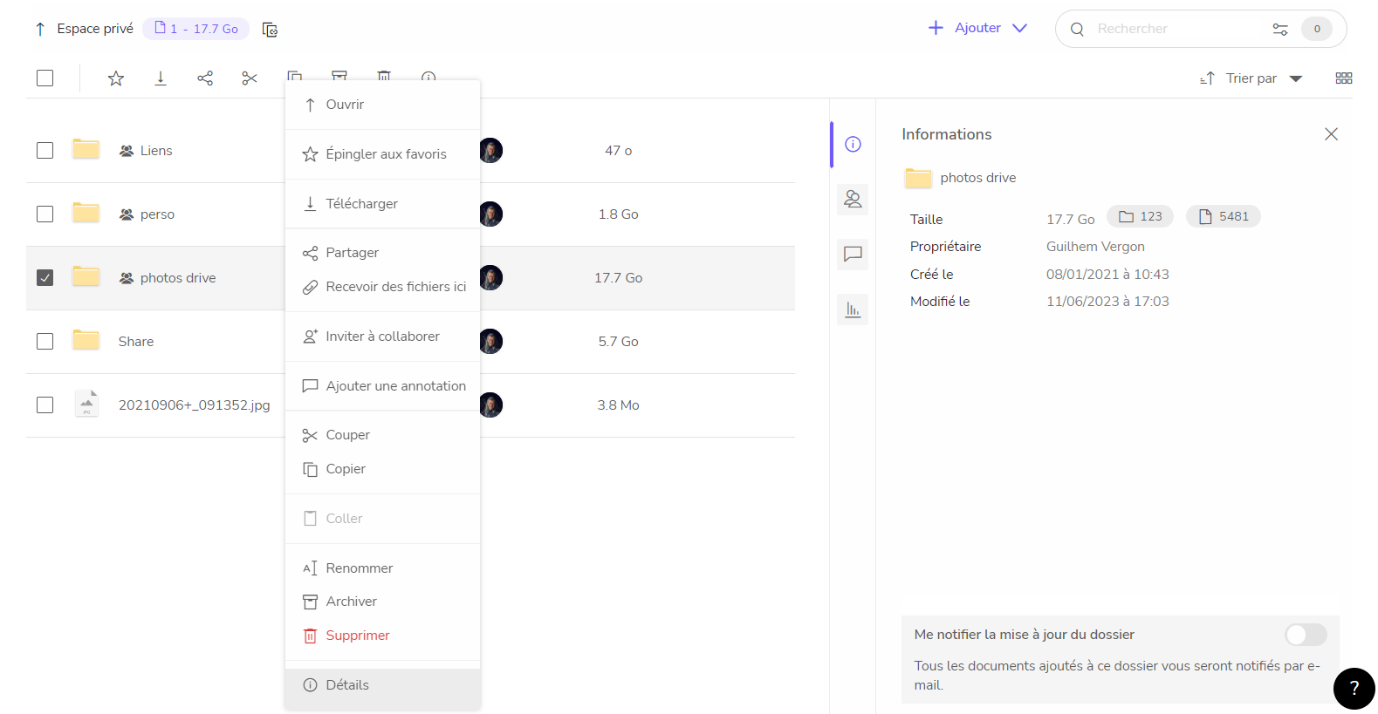Select Supprimer in context menu
This screenshot has width=1378, height=714.
382,636
